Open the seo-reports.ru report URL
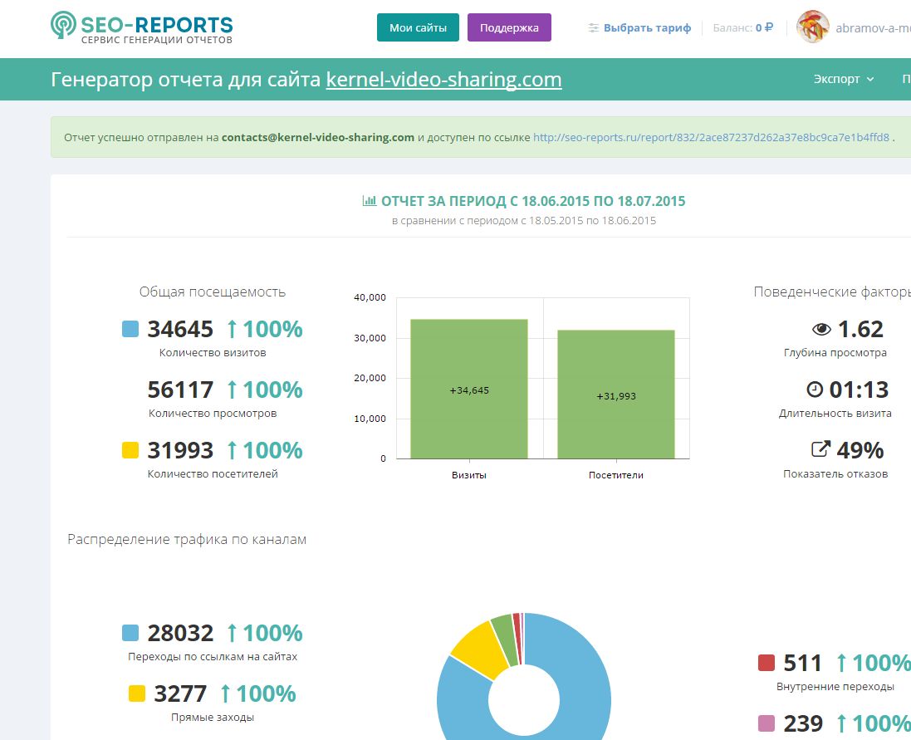Screen dimensions: 911x740 coord(711,138)
